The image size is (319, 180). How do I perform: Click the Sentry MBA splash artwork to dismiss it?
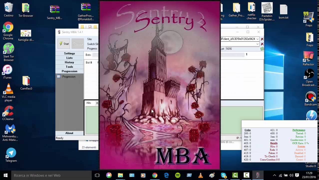click(x=160, y=85)
